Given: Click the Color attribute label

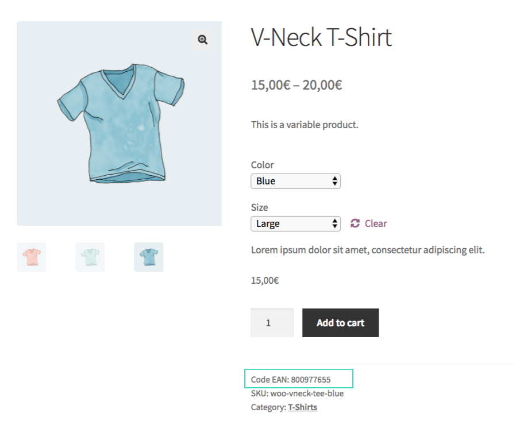Looking at the screenshot, I should (263, 165).
